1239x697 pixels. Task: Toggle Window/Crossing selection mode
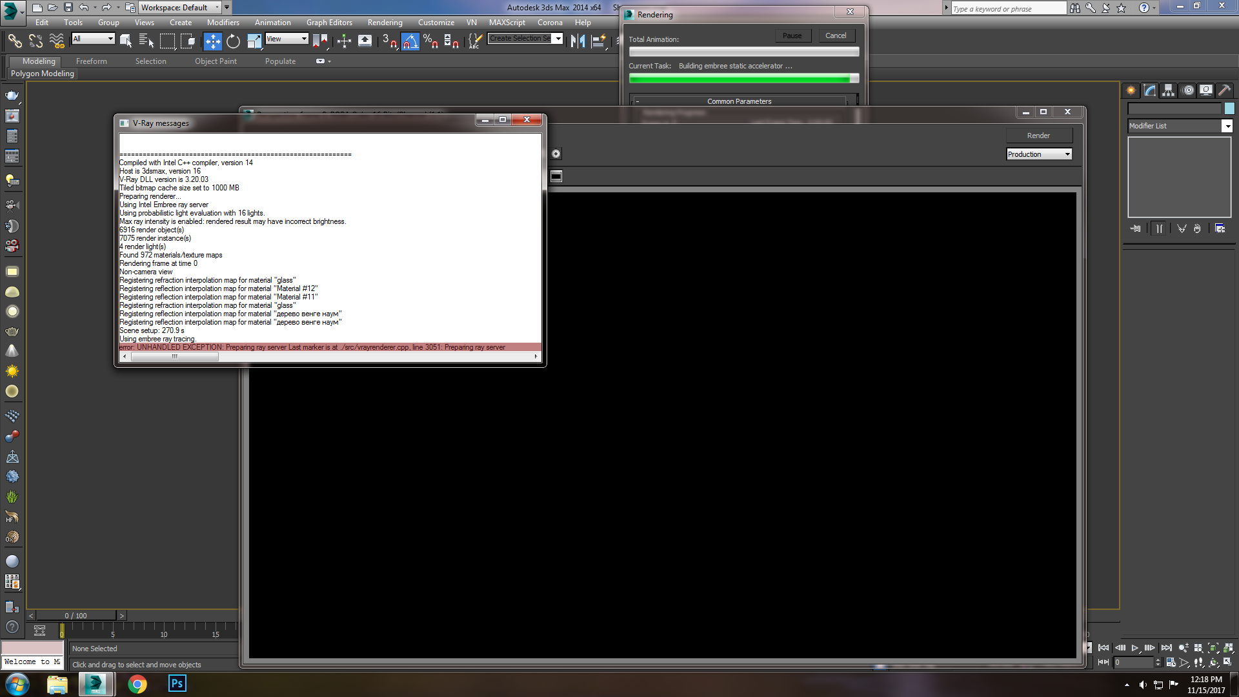(x=188, y=41)
